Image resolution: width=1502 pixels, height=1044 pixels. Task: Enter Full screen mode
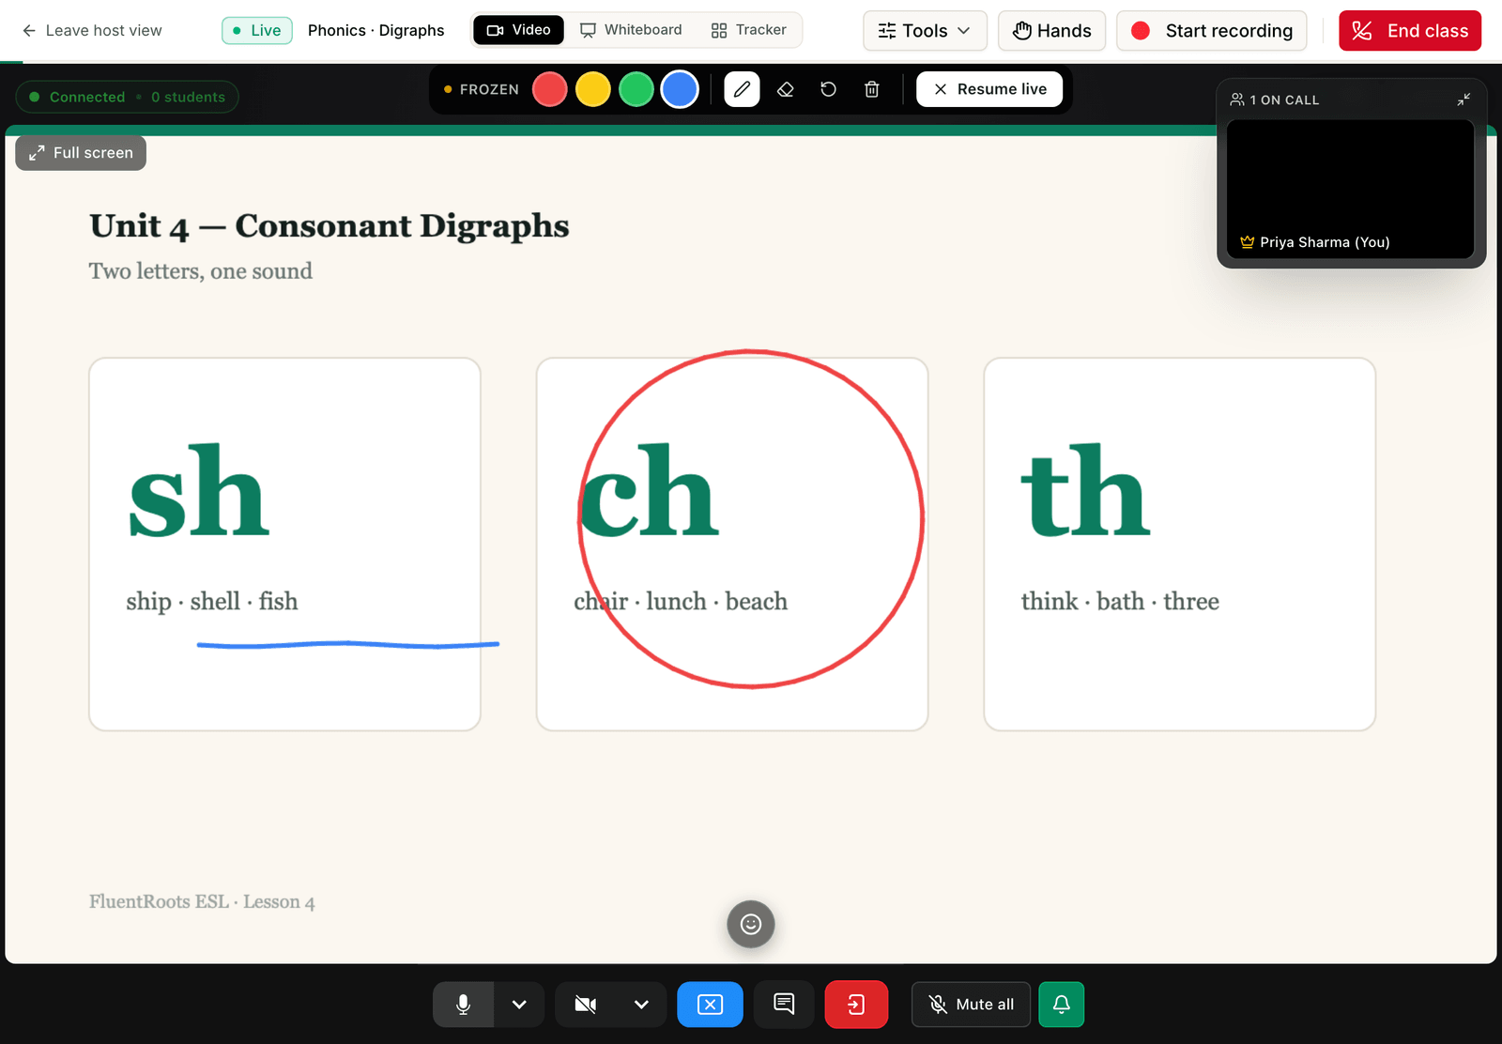coord(81,153)
